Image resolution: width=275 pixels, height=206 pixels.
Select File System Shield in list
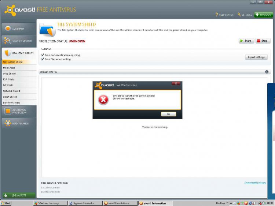tap(19, 62)
